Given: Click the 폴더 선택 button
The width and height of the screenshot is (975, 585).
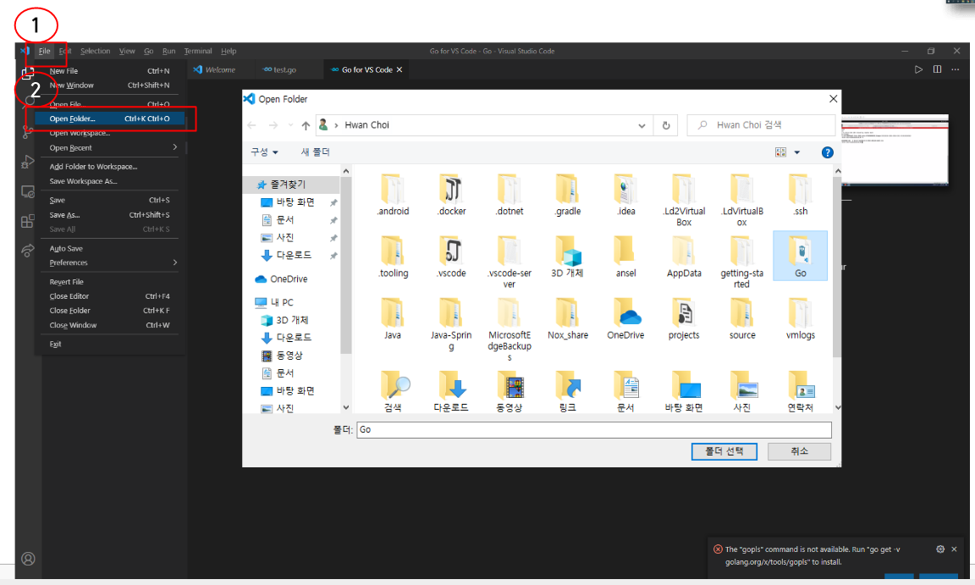Looking at the screenshot, I should click(x=724, y=451).
